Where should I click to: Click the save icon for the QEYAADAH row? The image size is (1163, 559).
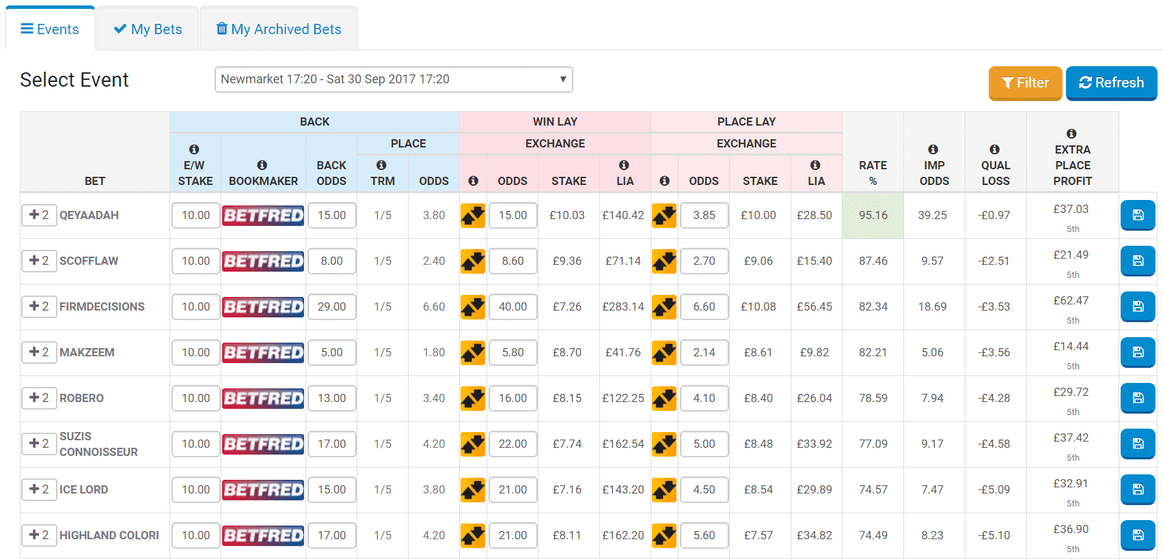pyautogui.click(x=1137, y=215)
